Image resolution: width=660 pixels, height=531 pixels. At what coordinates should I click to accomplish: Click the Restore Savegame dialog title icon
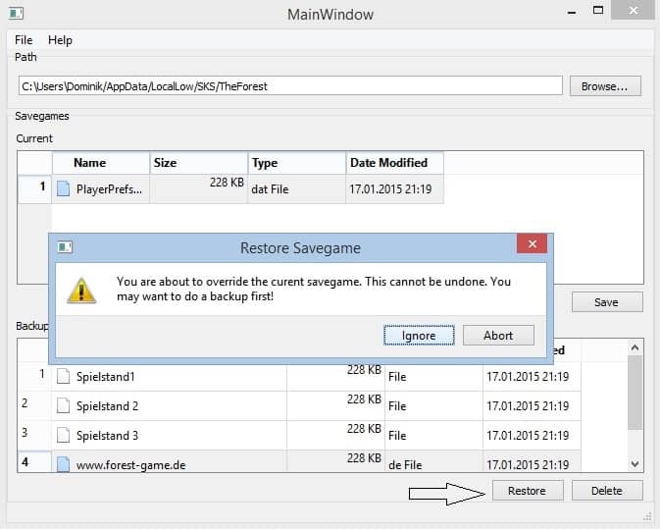point(65,247)
